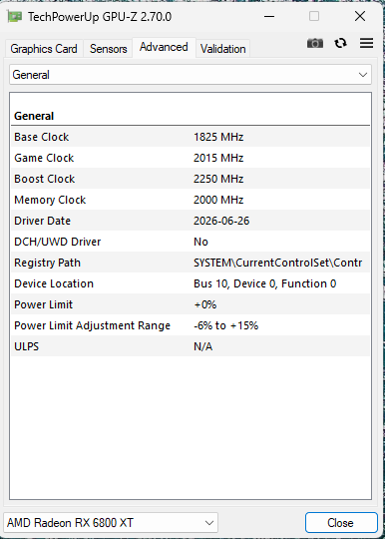Open the AMD Radeon RX 6800 XT selector

click(111, 523)
